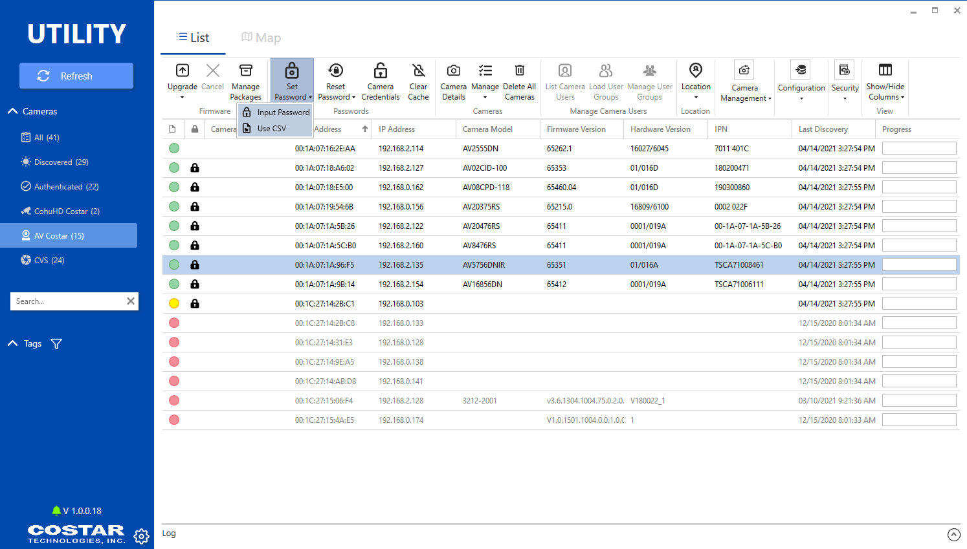Click Delete All Cameras trash icon
Image resolution: width=967 pixels, height=549 pixels.
(x=520, y=70)
